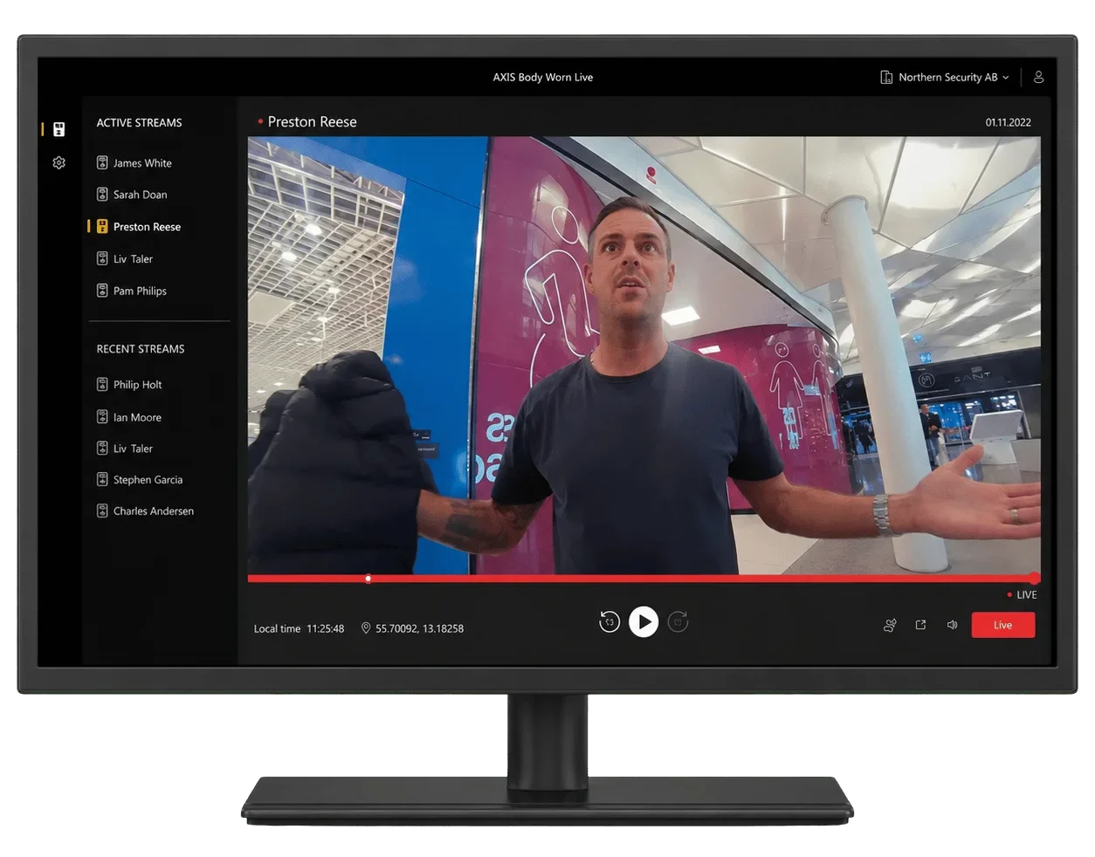Click the camera icon beside Sarah Doan
This screenshot has width=1095, height=857.
click(x=102, y=194)
